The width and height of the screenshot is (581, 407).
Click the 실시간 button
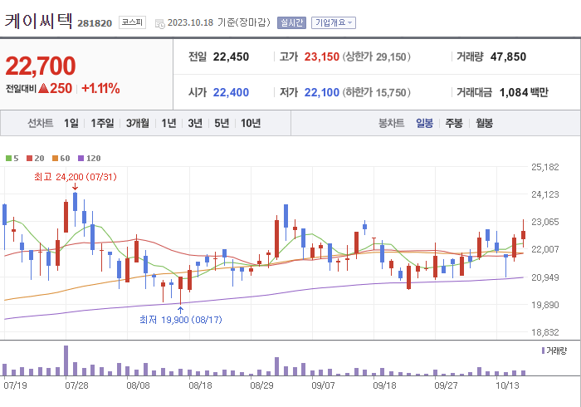click(291, 23)
